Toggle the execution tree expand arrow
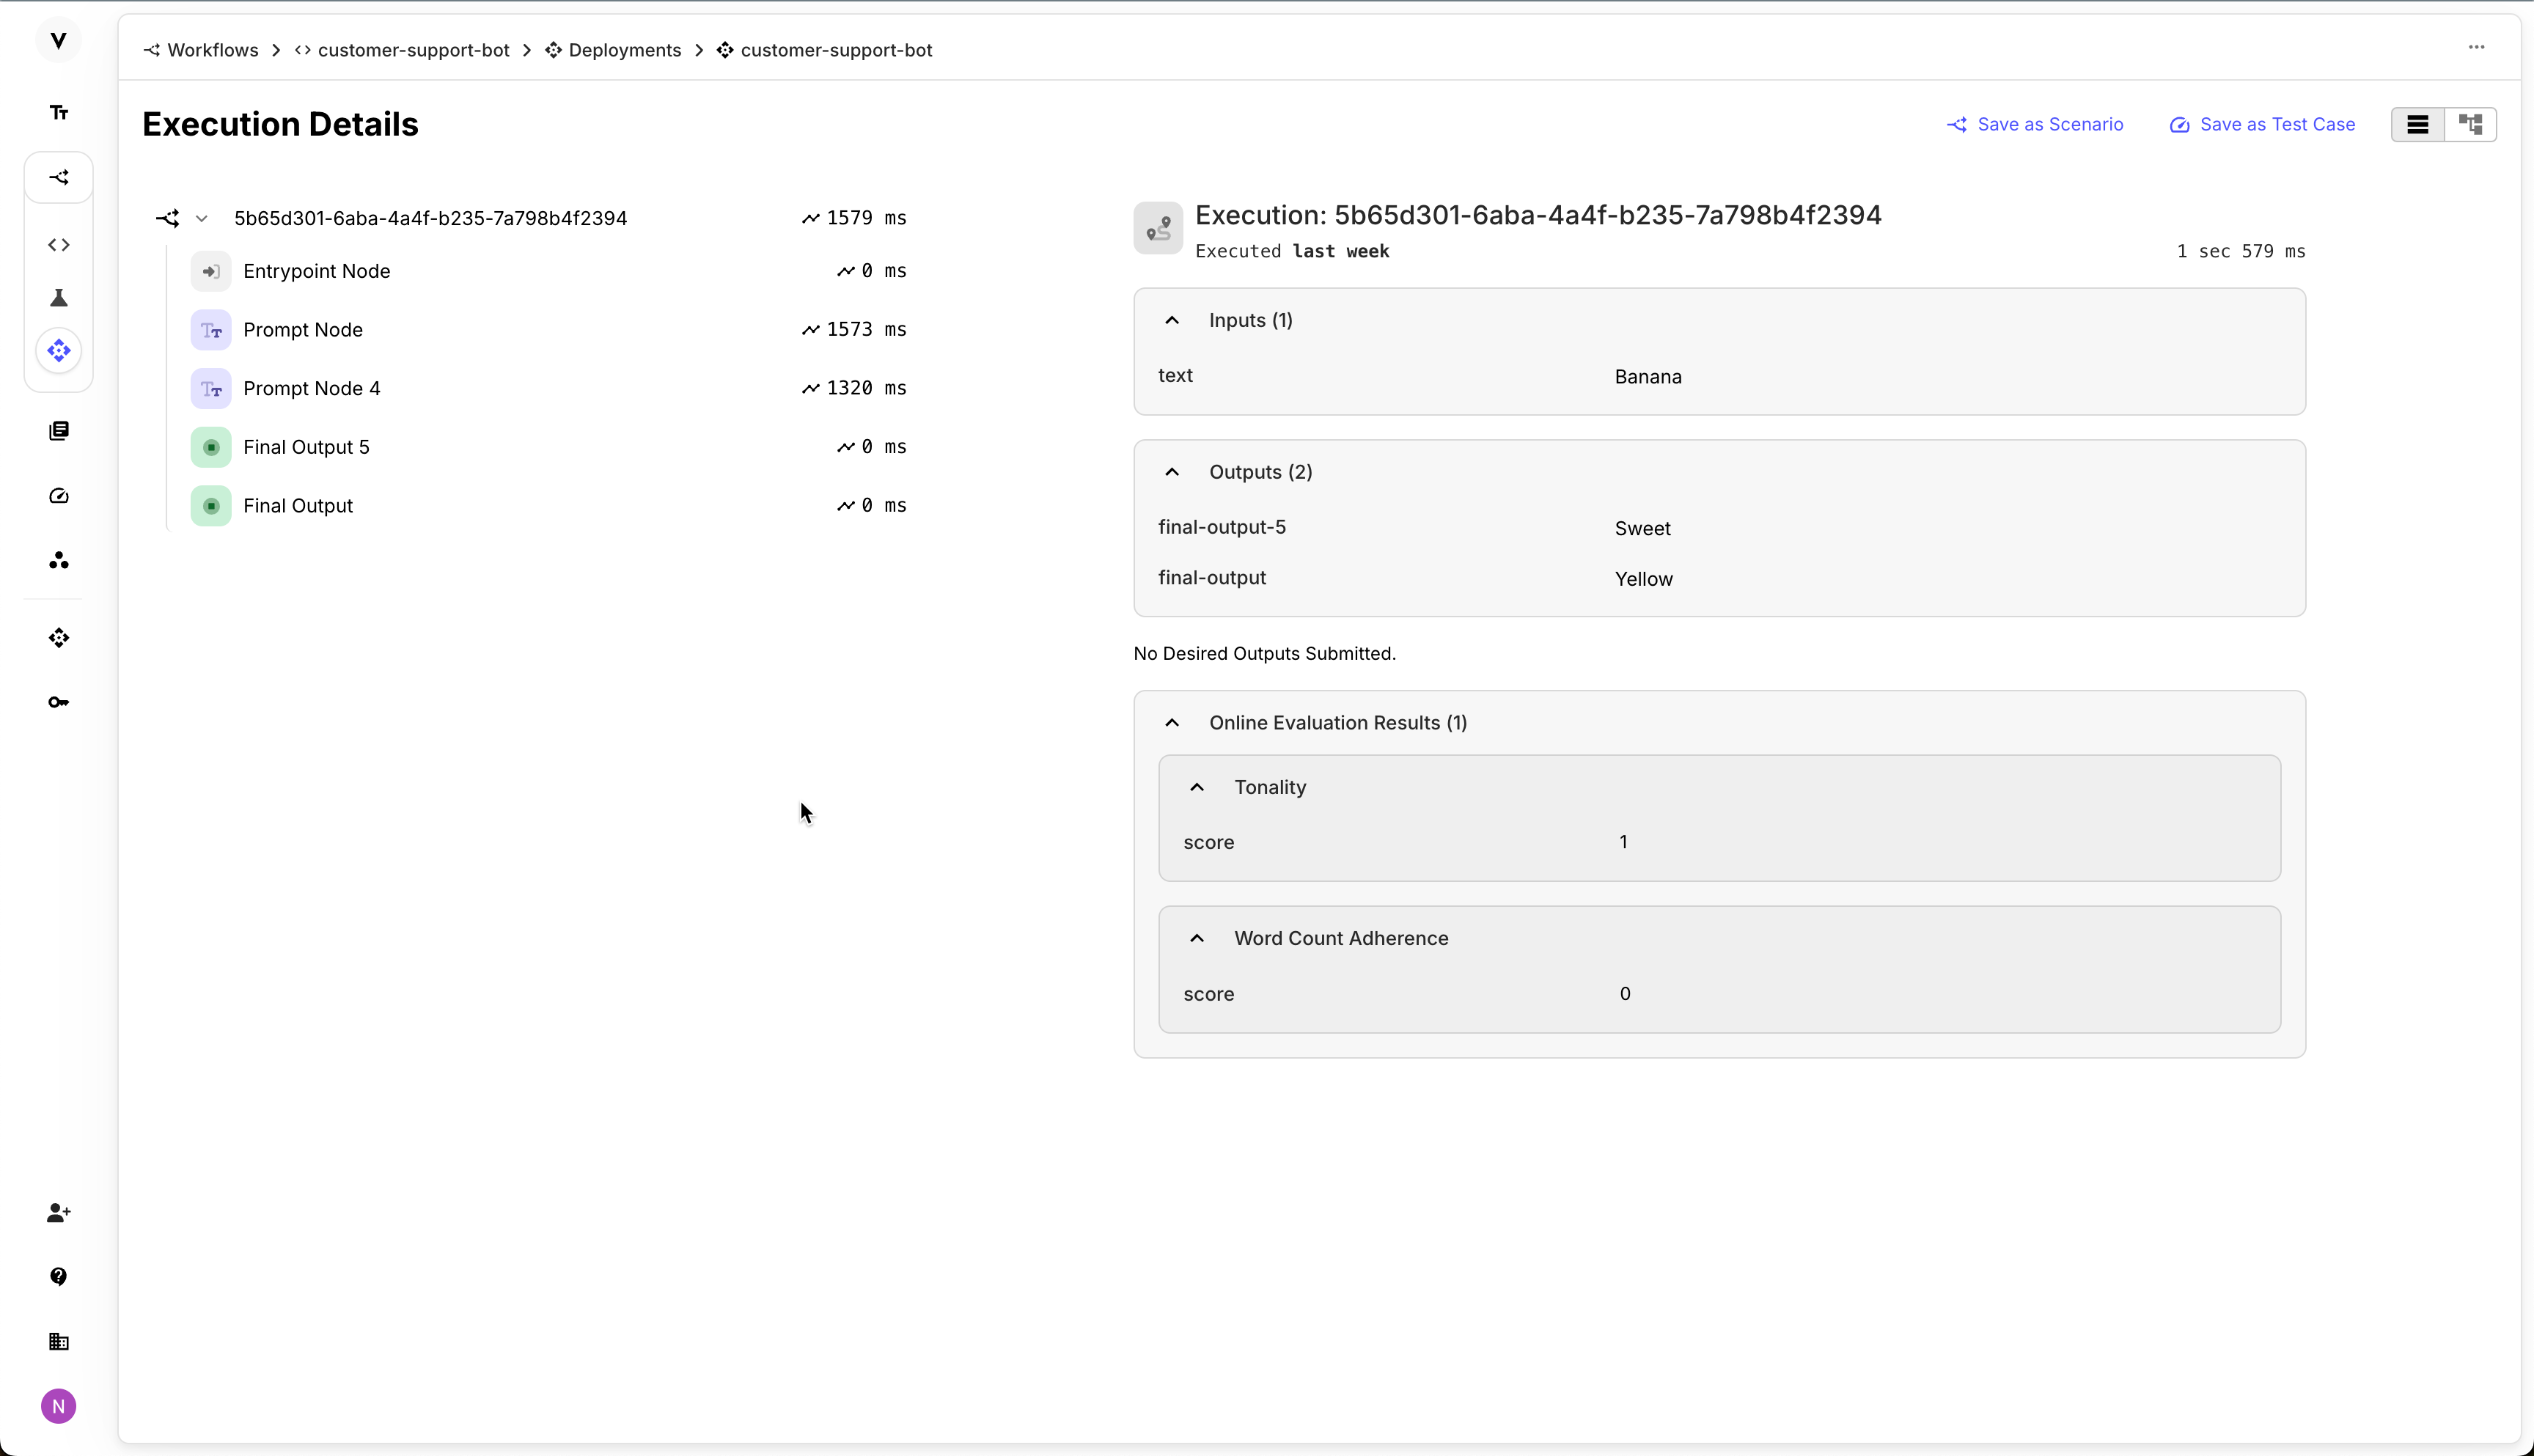 [x=200, y=218]
